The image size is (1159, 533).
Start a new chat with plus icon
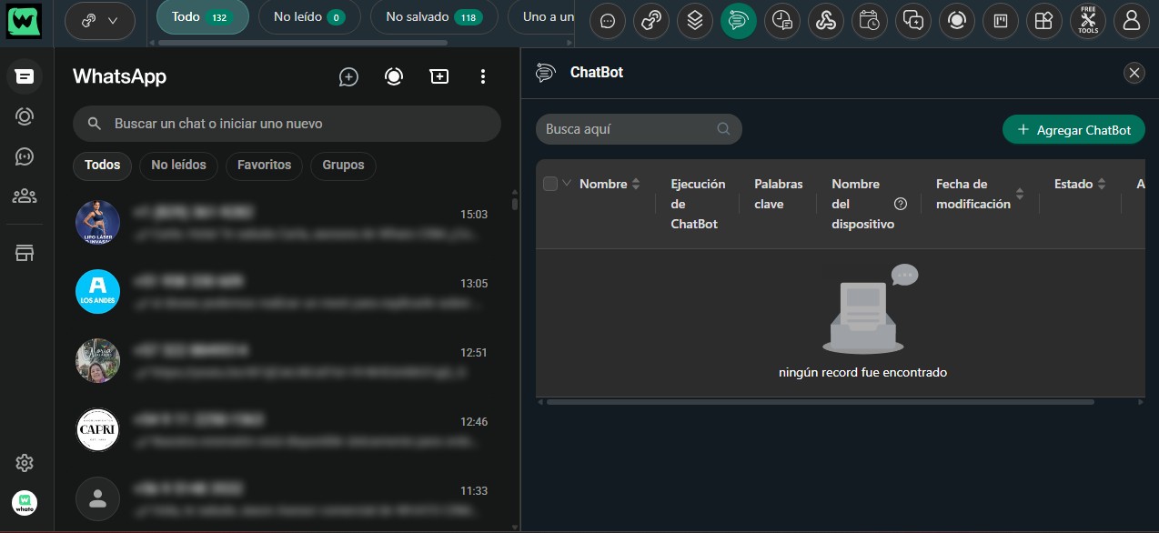coord(348,77)
